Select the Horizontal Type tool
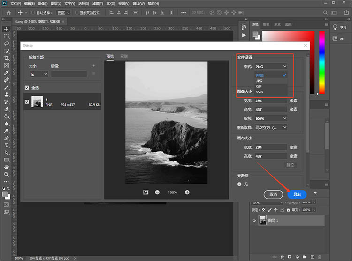 pyautogui.click(x=6, y=146)
